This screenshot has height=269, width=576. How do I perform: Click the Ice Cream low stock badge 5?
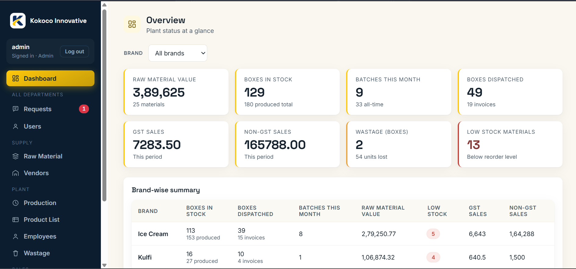[433, 234]
